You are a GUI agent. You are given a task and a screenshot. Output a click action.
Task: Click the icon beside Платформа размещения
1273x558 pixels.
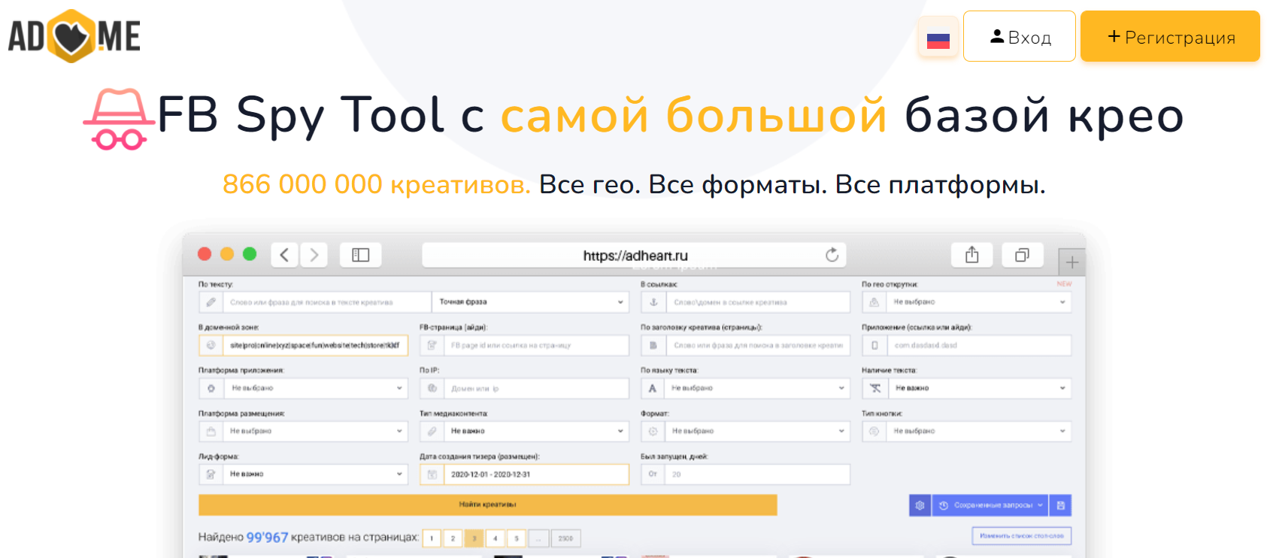point(211,431)
